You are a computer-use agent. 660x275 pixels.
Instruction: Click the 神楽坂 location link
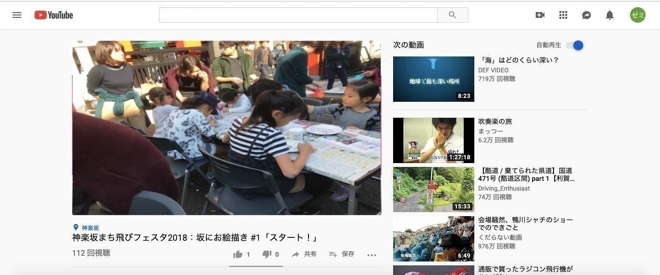click(x=90, y=228)
